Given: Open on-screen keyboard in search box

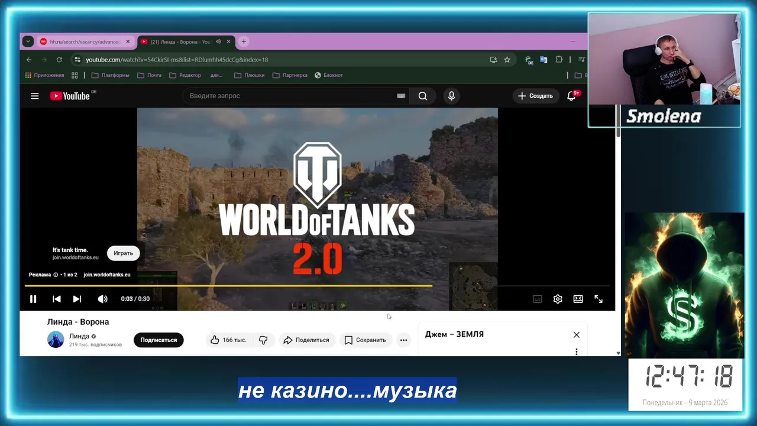Looking at the screenshot, I should pyautogui.click(x=401, y=96).
